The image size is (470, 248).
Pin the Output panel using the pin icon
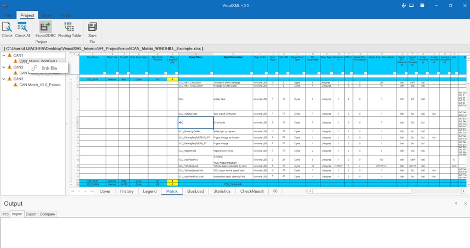(456, 204)
